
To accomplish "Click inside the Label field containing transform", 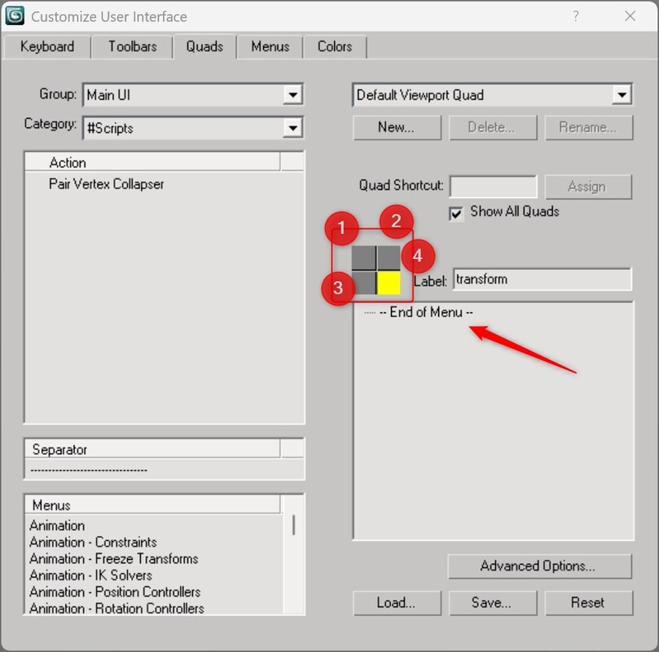I will tap(542, 280).
